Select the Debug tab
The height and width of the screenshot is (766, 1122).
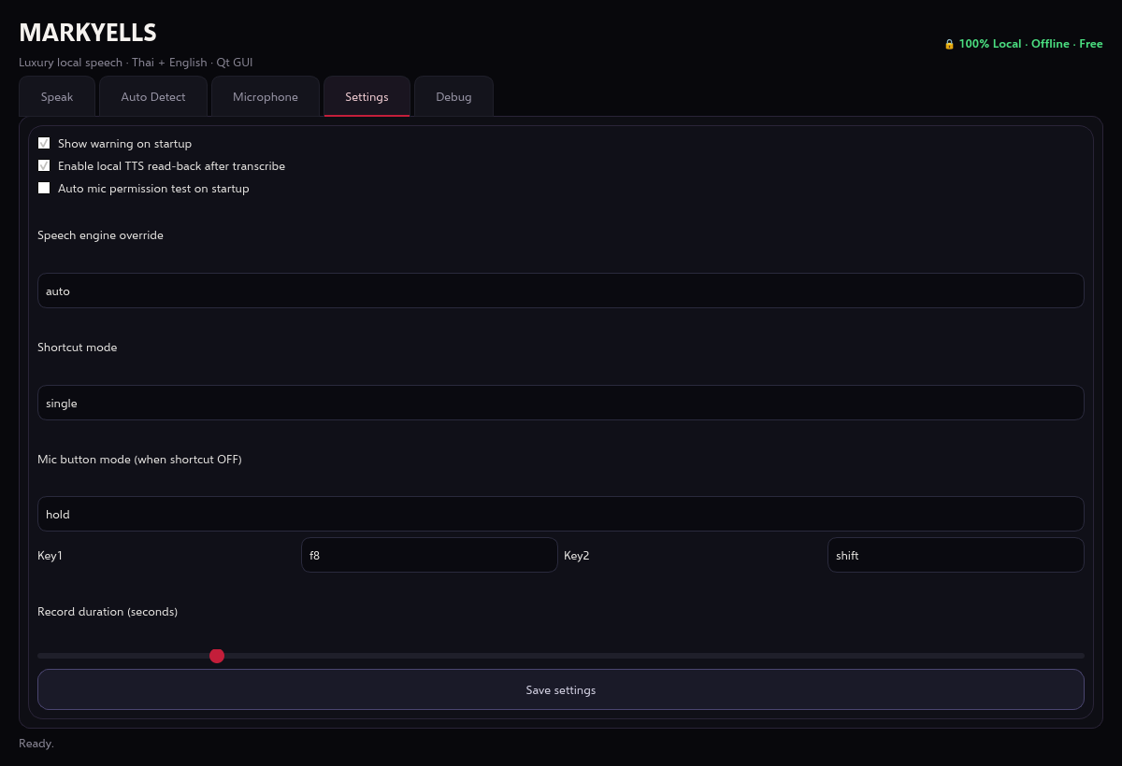coord(453,96)
